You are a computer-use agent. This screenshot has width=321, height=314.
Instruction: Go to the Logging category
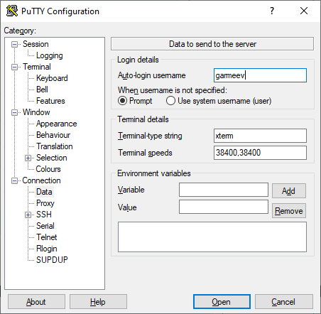tap(50, 55)
